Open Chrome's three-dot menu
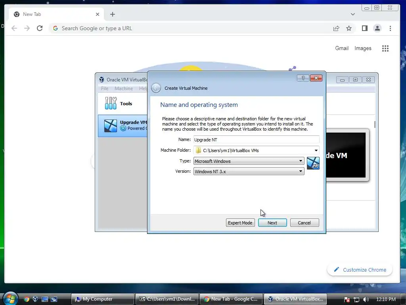The image size is (406, 305). pyautogui.click(x=390, y=28)
